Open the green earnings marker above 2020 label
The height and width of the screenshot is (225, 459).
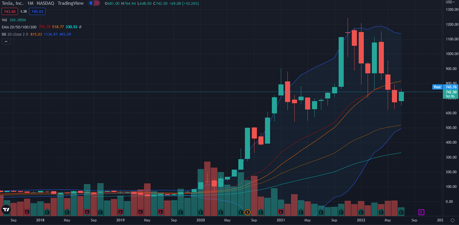(201, 212)
